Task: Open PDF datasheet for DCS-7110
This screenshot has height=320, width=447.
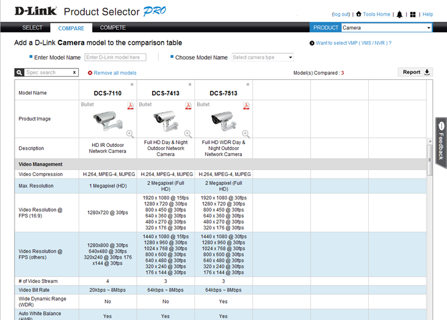Action: coord(130,106)
